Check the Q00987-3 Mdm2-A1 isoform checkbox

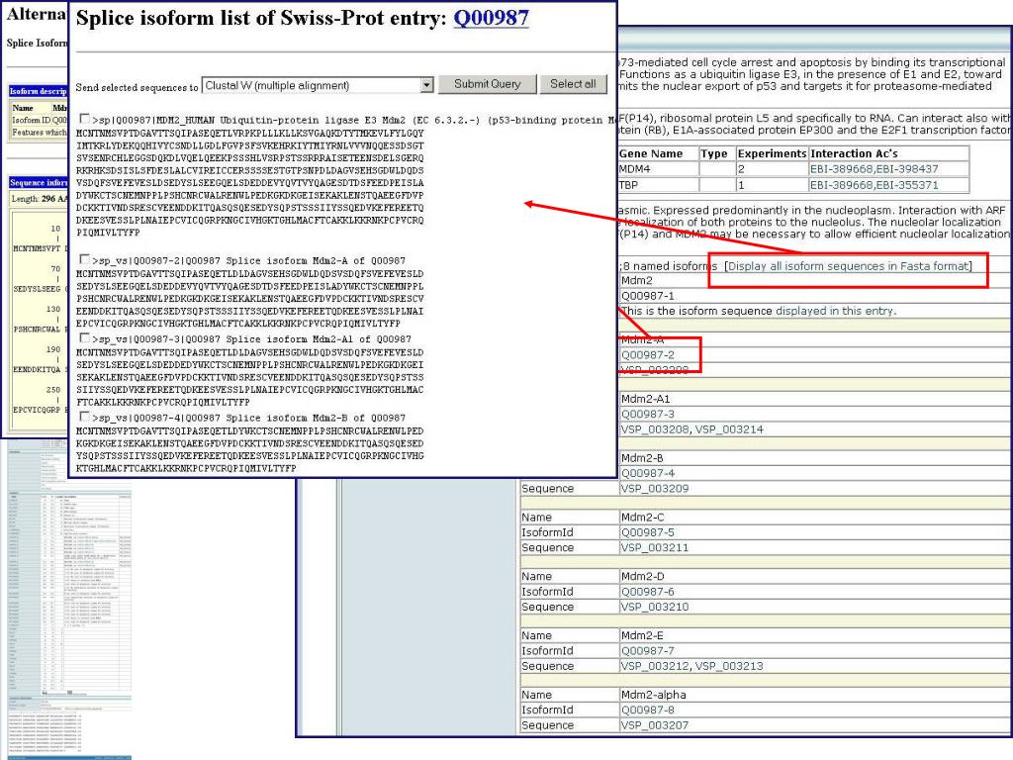pos(85,338)
